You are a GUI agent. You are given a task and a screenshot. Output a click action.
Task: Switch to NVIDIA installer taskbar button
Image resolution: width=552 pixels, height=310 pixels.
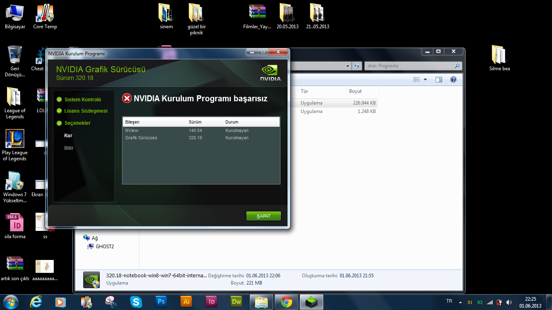pyautogui.click(x=312, y=302)
